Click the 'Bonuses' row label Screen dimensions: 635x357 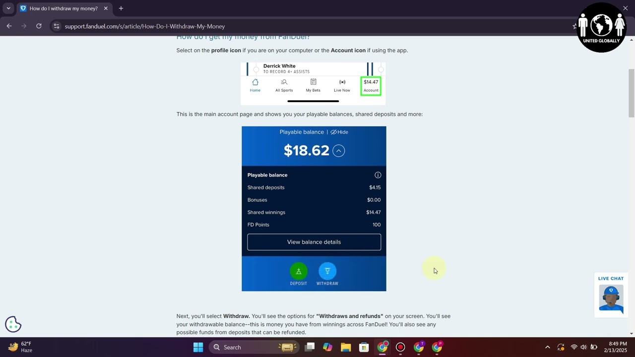pos(257,200)
